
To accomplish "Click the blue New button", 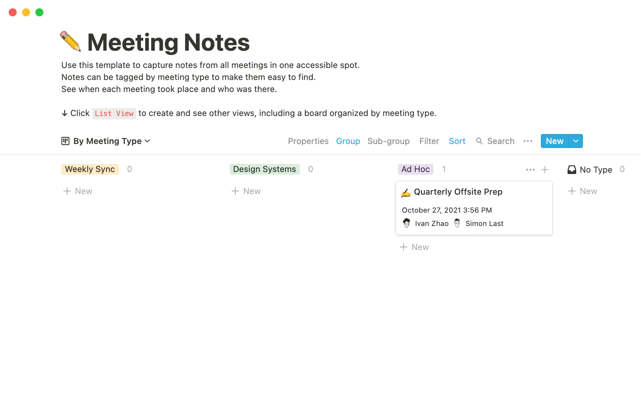I will click(554, 141).
